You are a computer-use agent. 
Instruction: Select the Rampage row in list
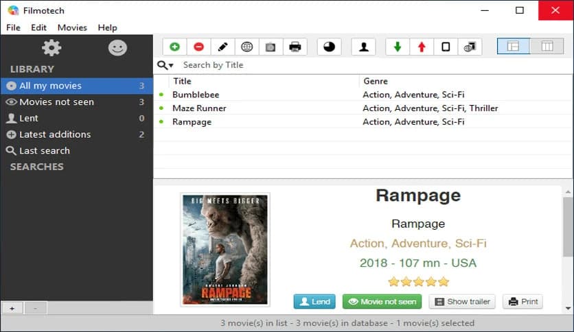[x=363, y=122]
